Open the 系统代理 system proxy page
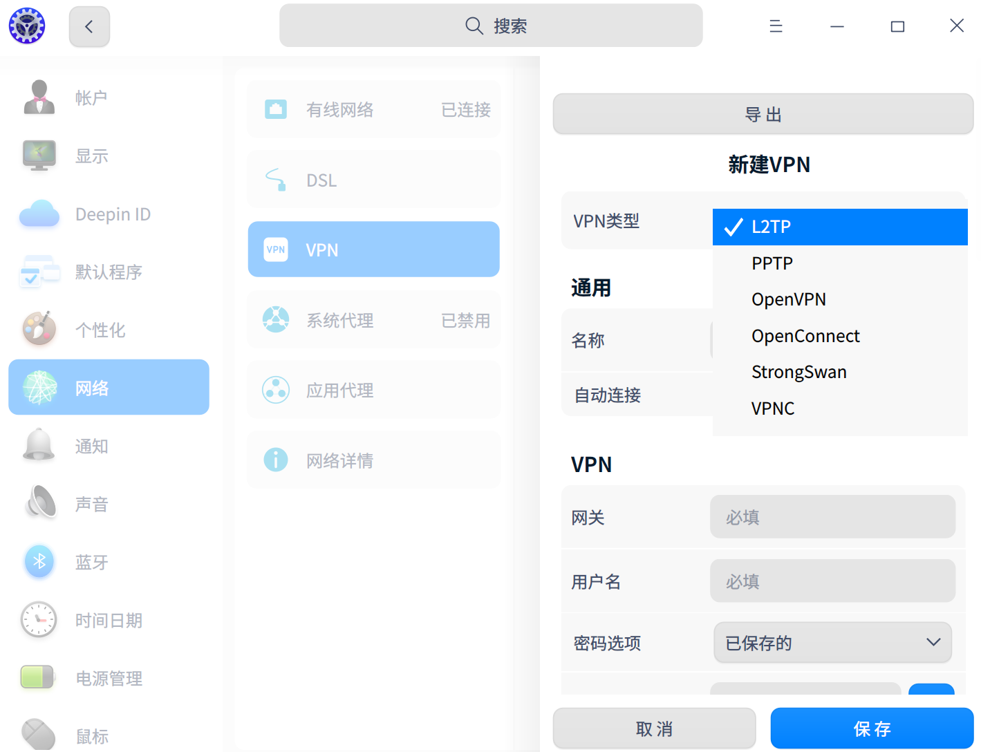981x752 pixels. (x=373, y=320)
